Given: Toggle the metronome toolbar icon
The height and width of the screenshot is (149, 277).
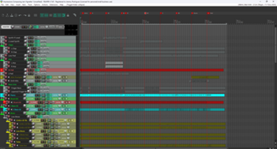Looking at the screenshot, I should click(x=29, y=16).
